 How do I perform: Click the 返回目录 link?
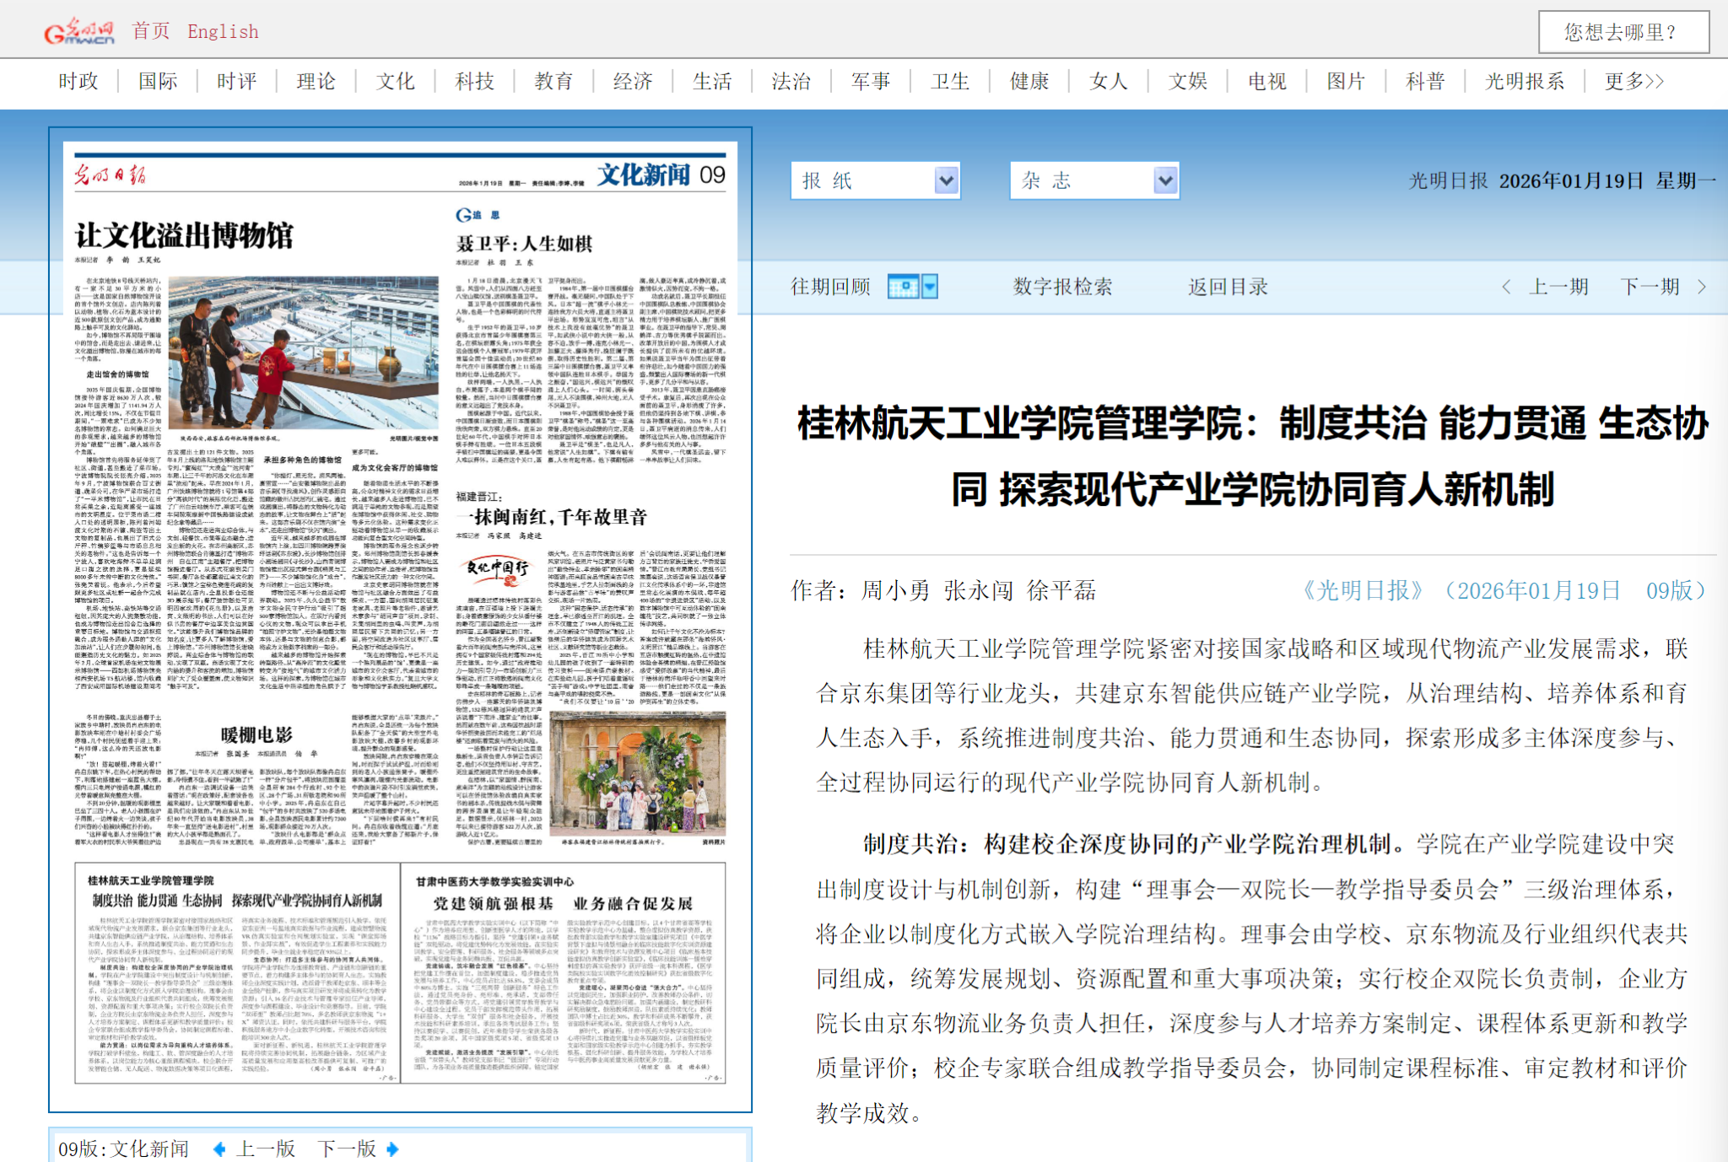click(x=1228, y=287)
